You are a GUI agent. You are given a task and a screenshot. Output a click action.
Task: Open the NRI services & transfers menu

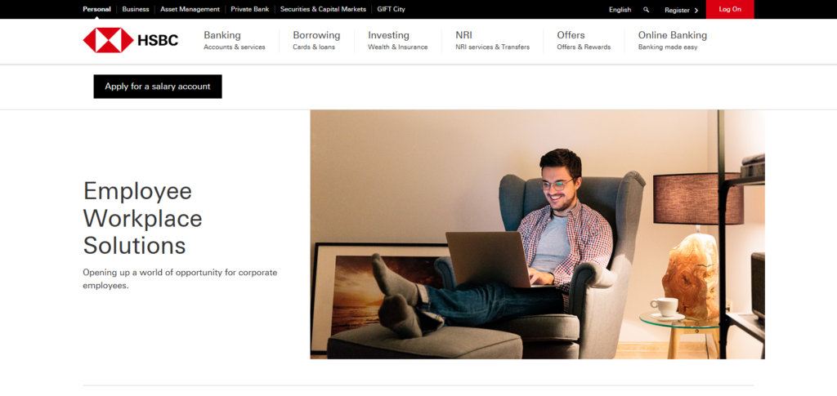pos(492,40)
